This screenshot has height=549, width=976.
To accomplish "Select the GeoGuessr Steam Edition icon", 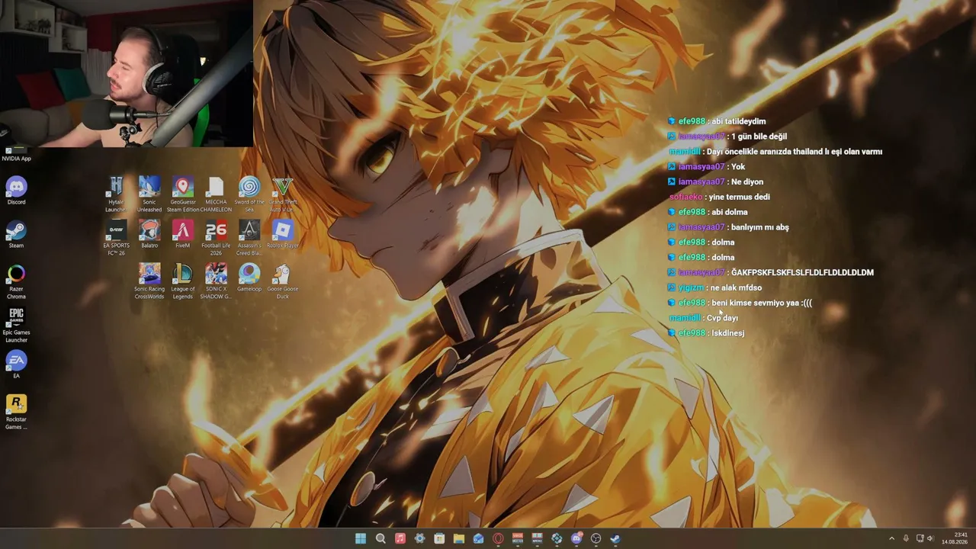I will click(x=183, y=194).
